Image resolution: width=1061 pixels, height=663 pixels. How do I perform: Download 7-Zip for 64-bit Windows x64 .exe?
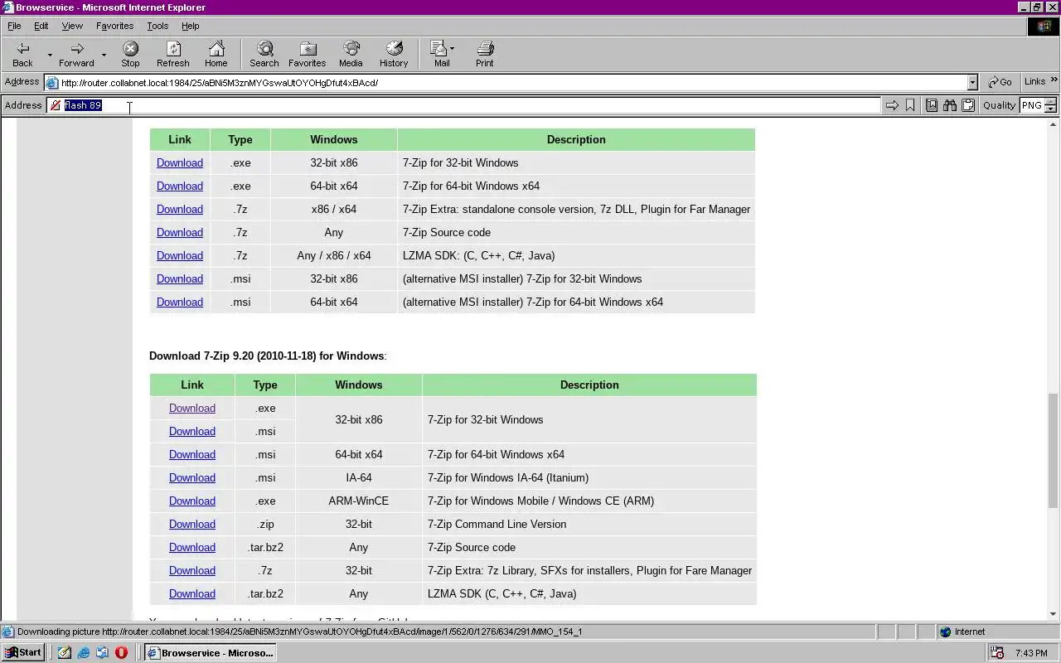pyautogui.click(x=180, y=186)
